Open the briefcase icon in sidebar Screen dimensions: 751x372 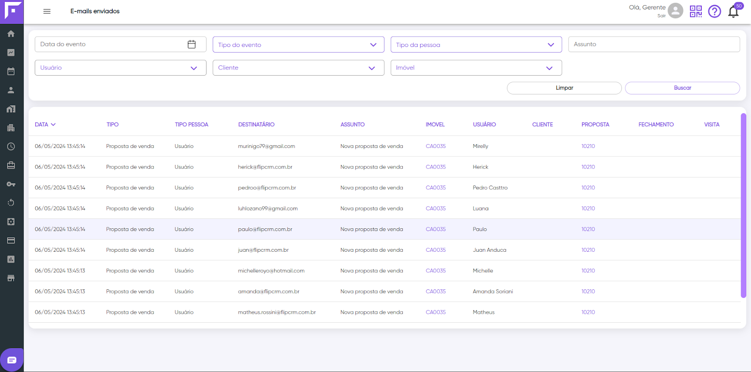coord(11,165)
